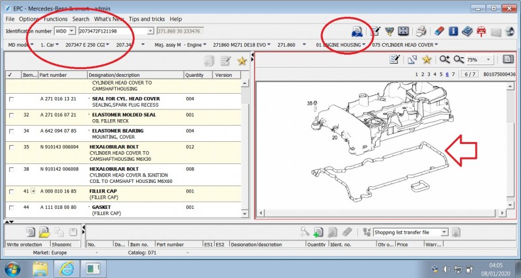Tick checkbox for SEAL FOR CYL. HEAD COVER
This screenshot has width=521, height=278.
tap(11, 99)
